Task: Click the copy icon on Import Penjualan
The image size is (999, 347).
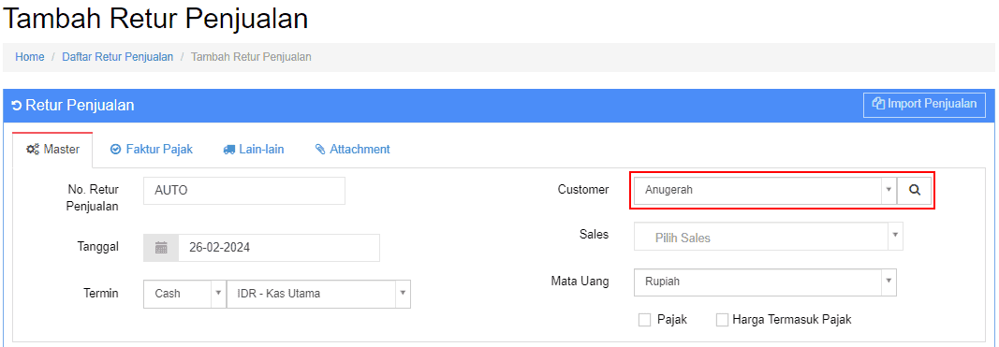Action: [879, 104]
